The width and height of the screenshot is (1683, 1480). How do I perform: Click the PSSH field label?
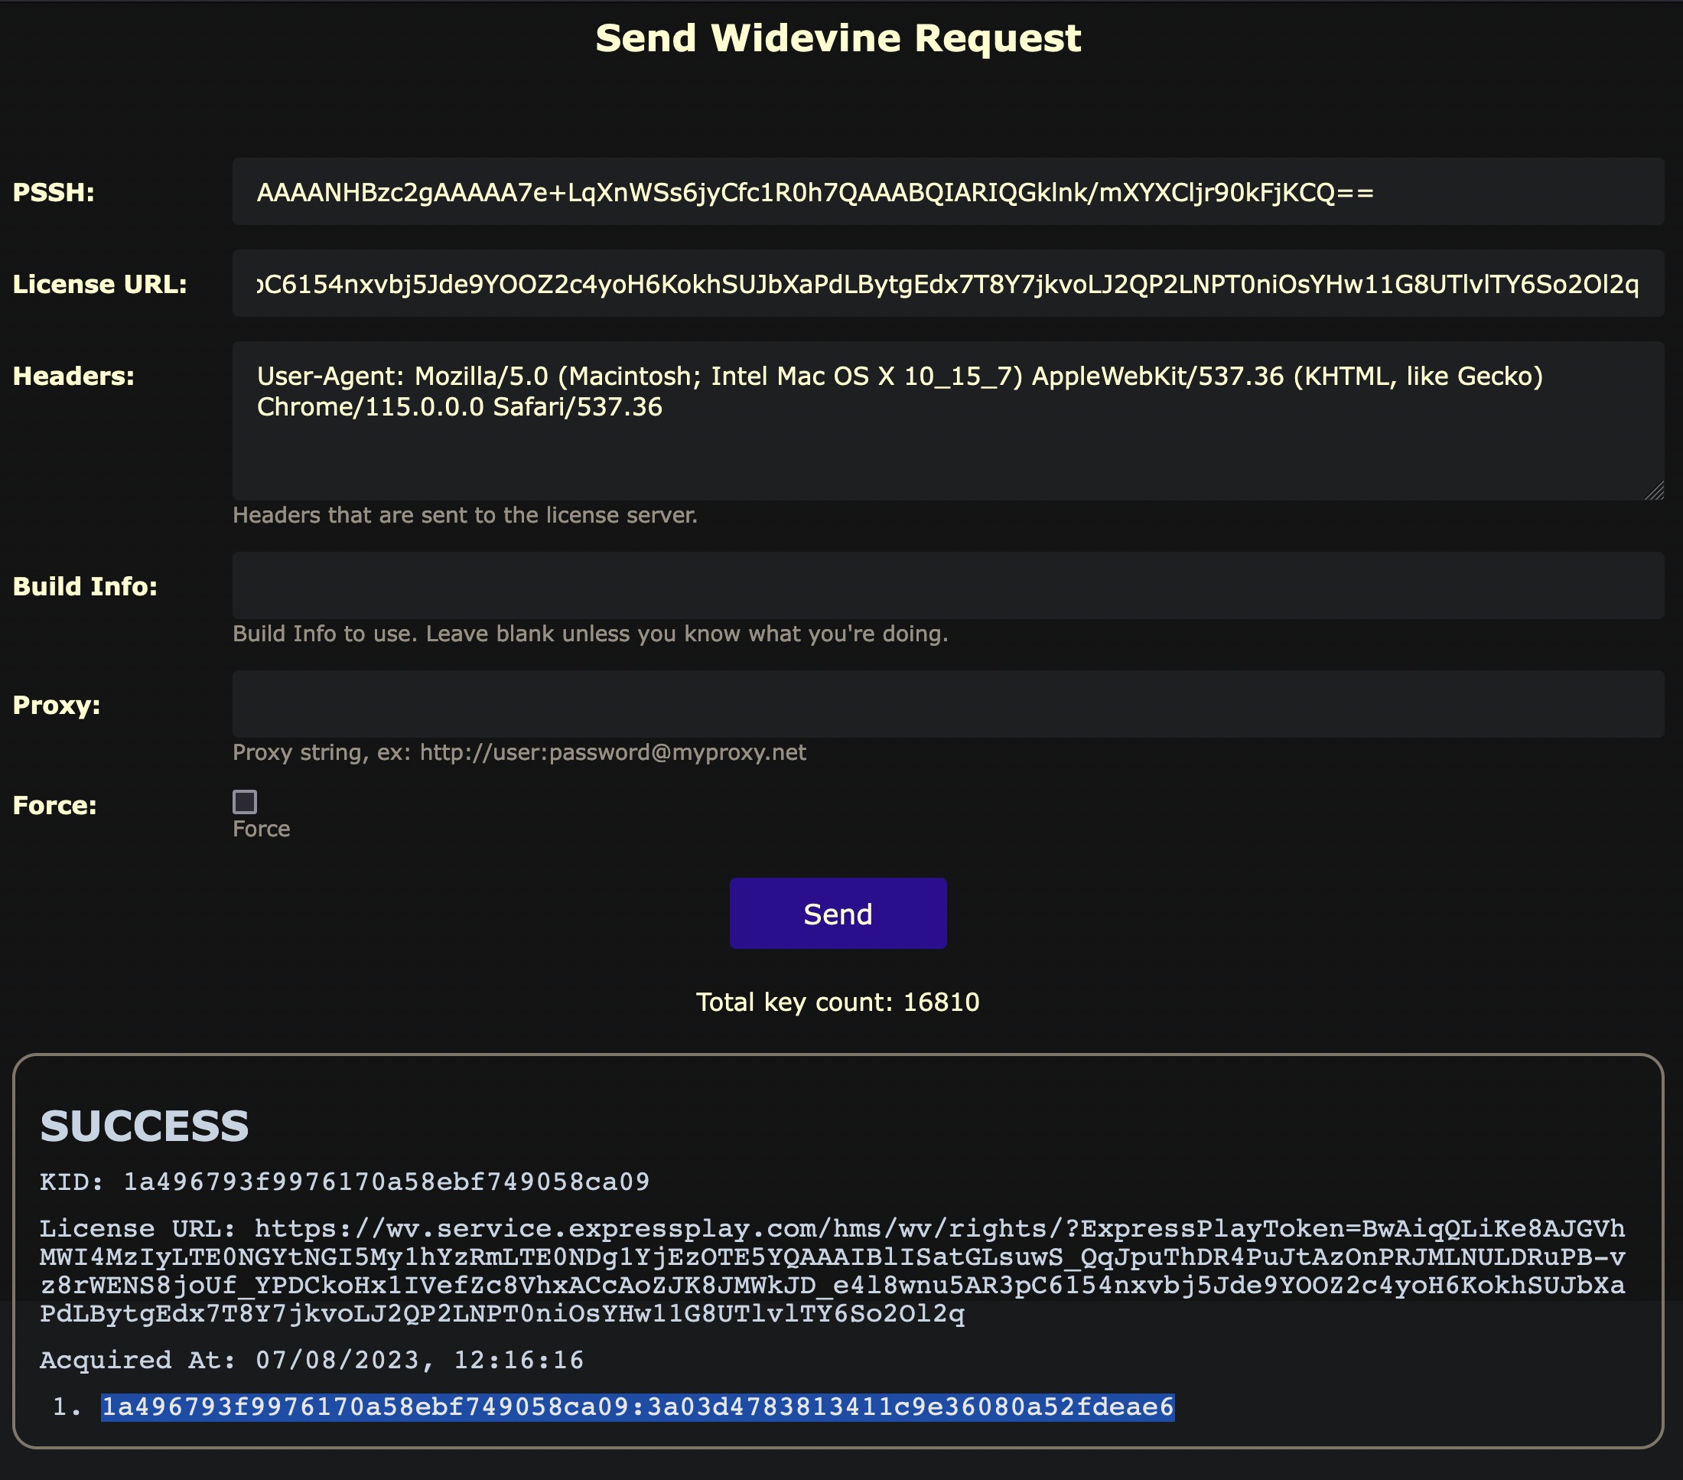[54, 192]
